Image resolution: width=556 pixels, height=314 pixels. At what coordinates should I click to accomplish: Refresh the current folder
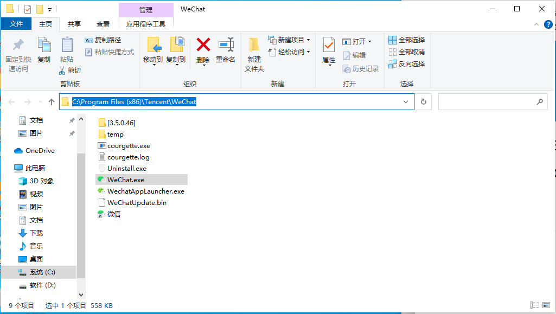click(424, 102)
